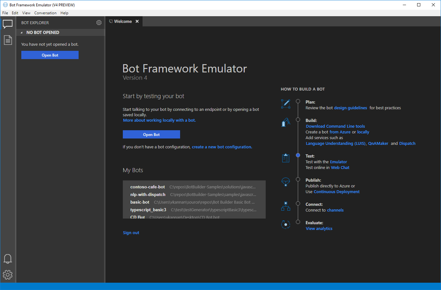The image size is (441, 290).
Task: Click the Bot Framework Emulator title bar icon
Action: 5,5
